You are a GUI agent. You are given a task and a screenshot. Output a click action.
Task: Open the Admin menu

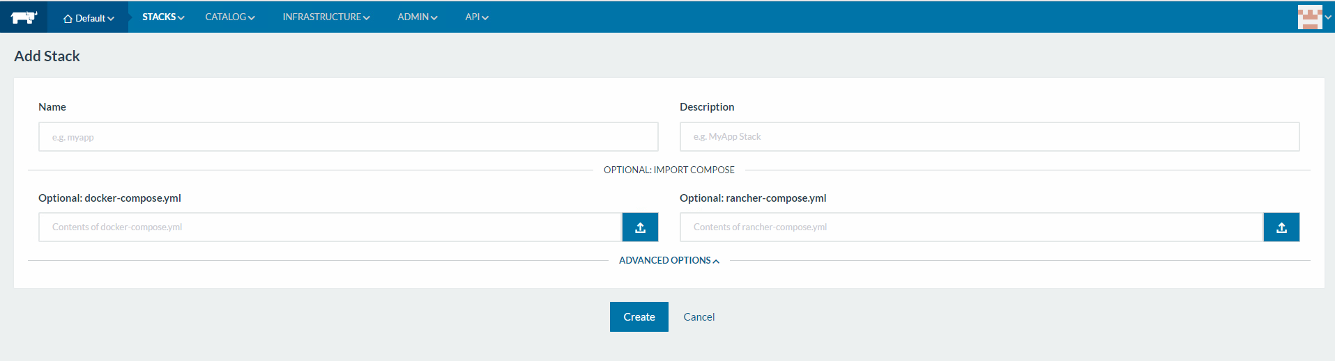(x=417, y=17)
